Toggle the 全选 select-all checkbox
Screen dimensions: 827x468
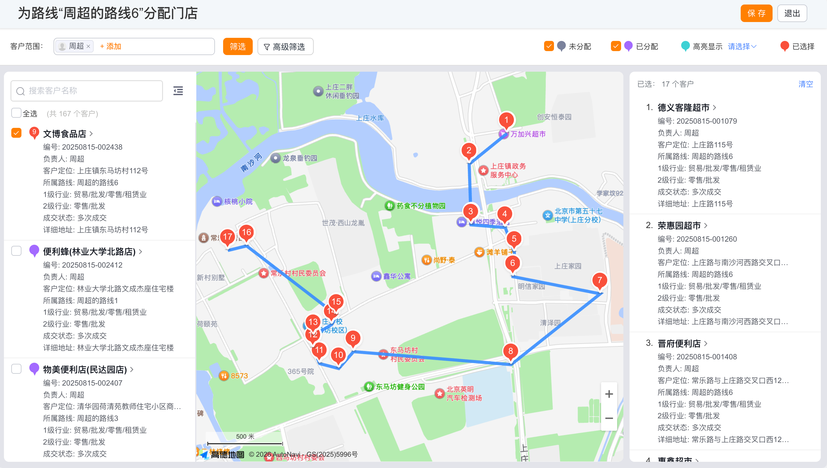point(16,113)
